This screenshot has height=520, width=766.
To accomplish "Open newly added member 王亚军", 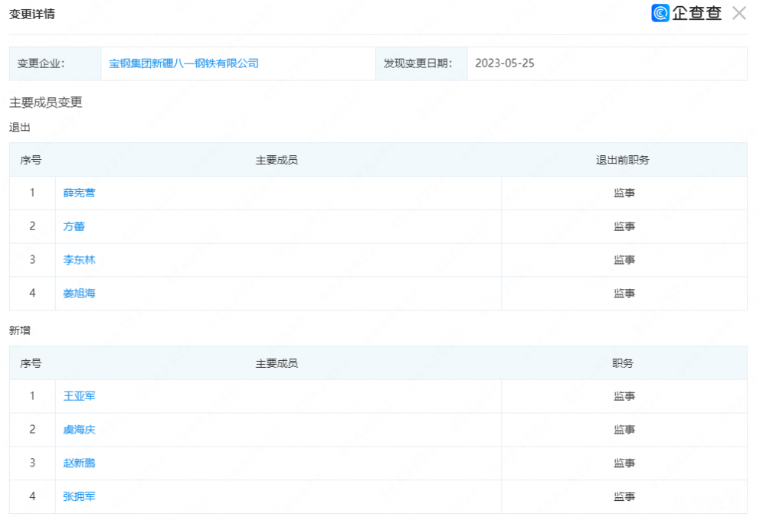I will [x=80, y=396].
